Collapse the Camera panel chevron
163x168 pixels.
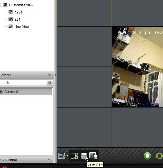click(49, 75)
